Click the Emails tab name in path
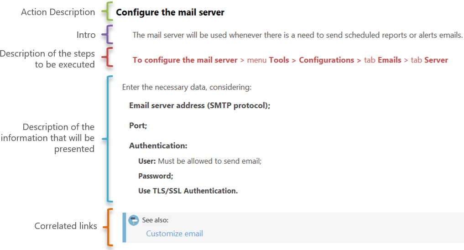The image size is (464, 250). pos(389,60)
